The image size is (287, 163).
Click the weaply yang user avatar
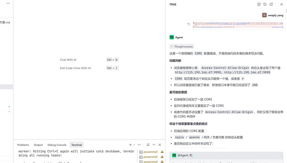coord(264,15)
